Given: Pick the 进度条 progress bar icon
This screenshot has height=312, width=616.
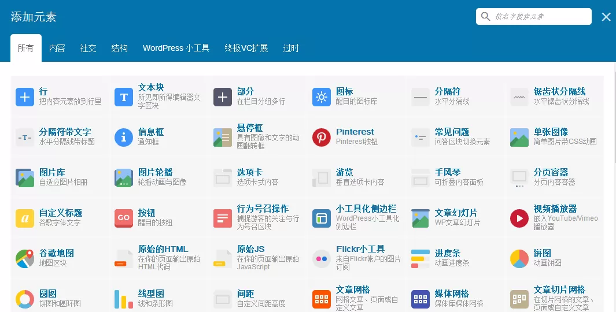Looking at the screenshot, I should pyautogui.click(x=420, y=259).
